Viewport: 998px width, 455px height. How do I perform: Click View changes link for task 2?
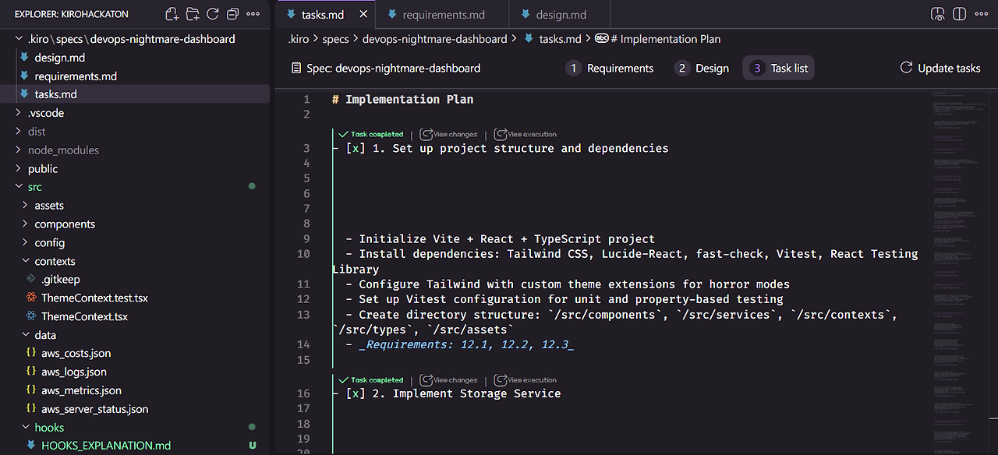coord(455,380)
